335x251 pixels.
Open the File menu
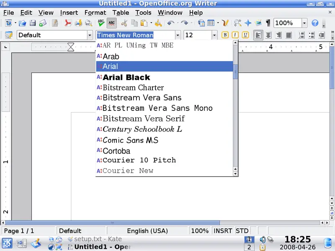click(x=8, y=13)
